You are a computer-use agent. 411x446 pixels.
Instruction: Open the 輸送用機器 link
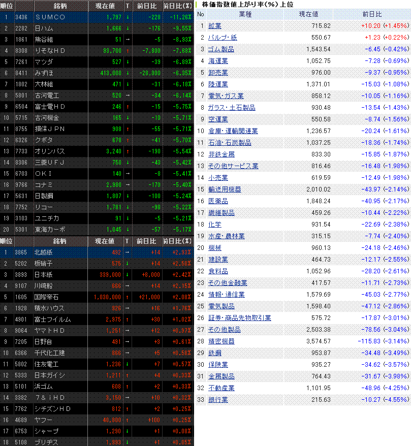pyautogui.click(x=225, y=189)
